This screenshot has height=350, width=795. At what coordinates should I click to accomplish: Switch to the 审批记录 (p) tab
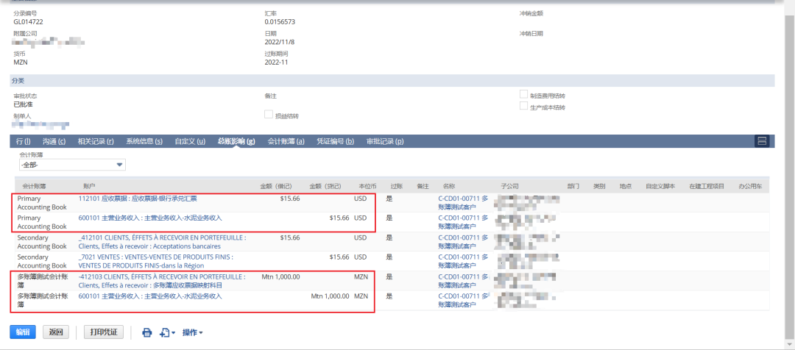(385, 141)
